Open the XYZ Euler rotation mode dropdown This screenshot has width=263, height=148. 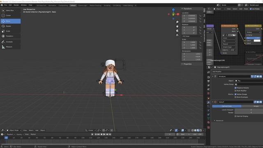[x=192, y=36]
